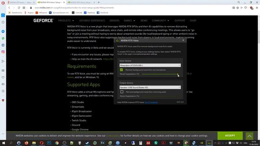Go back to the previous page

tap(9, 8)
